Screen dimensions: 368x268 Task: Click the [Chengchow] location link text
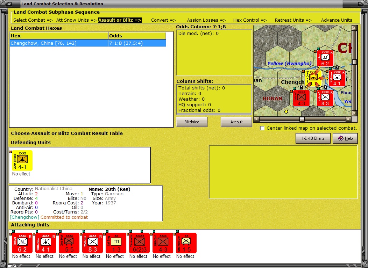click(x=24, y=217)
